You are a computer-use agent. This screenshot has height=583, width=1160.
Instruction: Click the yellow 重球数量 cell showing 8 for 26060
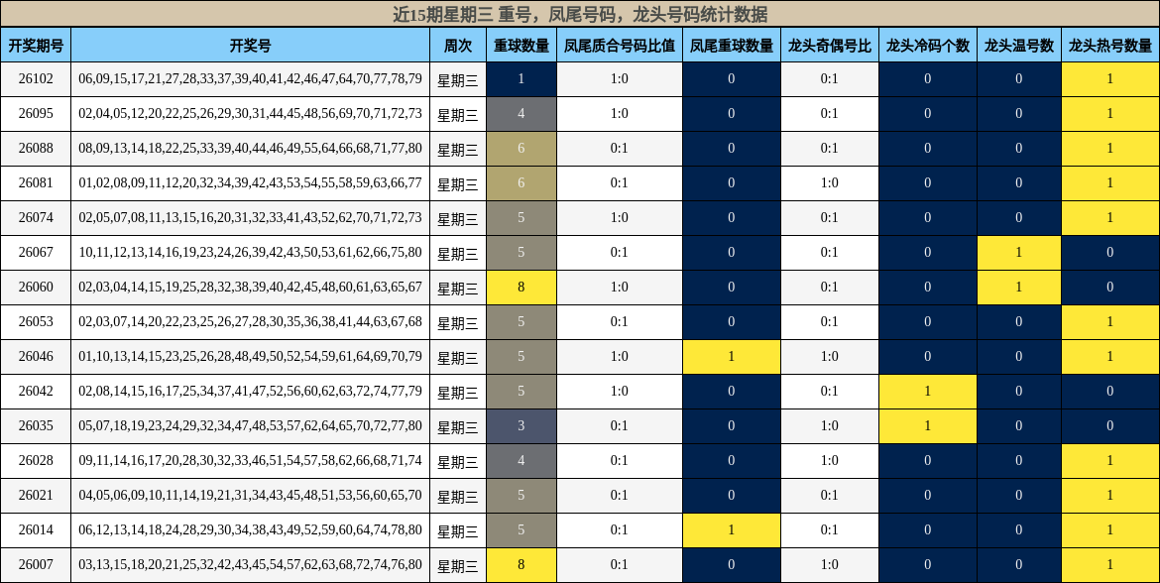tap(522, 287)
